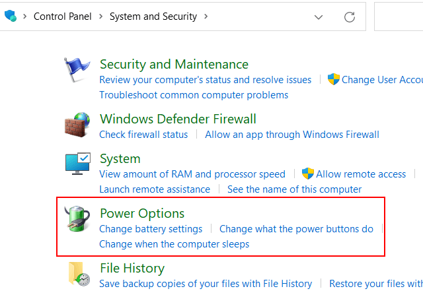
Task: Click Allow remote access link
Action: click(361, 174)
